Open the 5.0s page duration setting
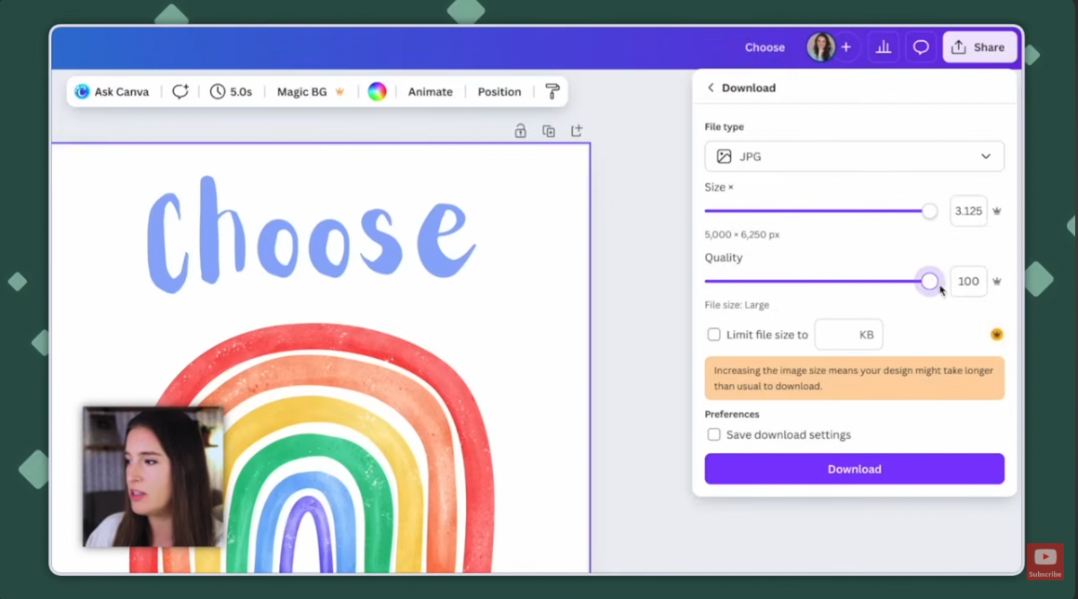Screen dimensions: 1078x599 click(x=231, y=91)
